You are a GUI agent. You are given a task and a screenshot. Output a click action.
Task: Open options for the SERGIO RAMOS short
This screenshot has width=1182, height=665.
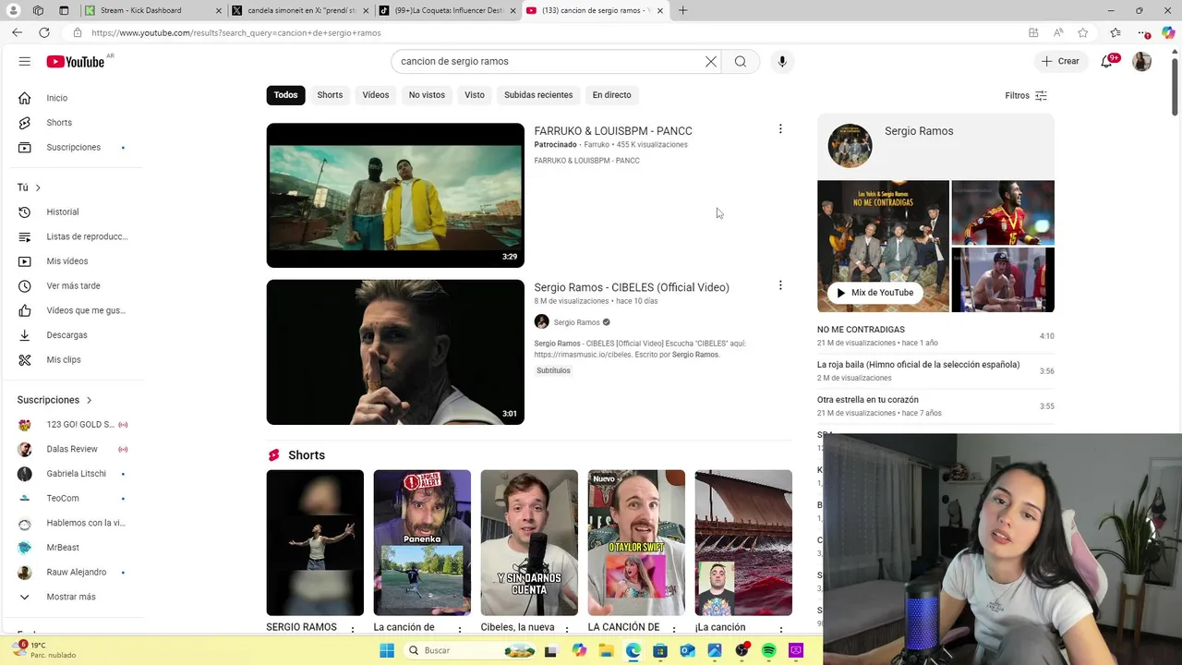pyautogui.click(x=352, y=629)
